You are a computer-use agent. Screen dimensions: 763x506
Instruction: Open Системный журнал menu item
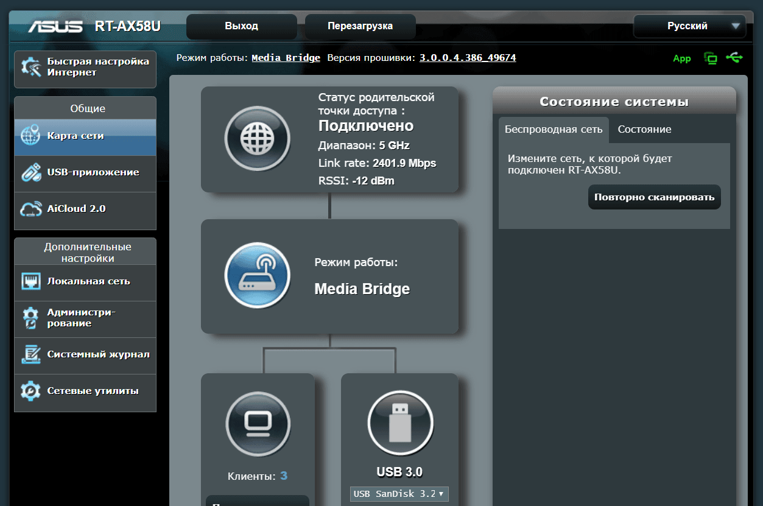[85, 354]
